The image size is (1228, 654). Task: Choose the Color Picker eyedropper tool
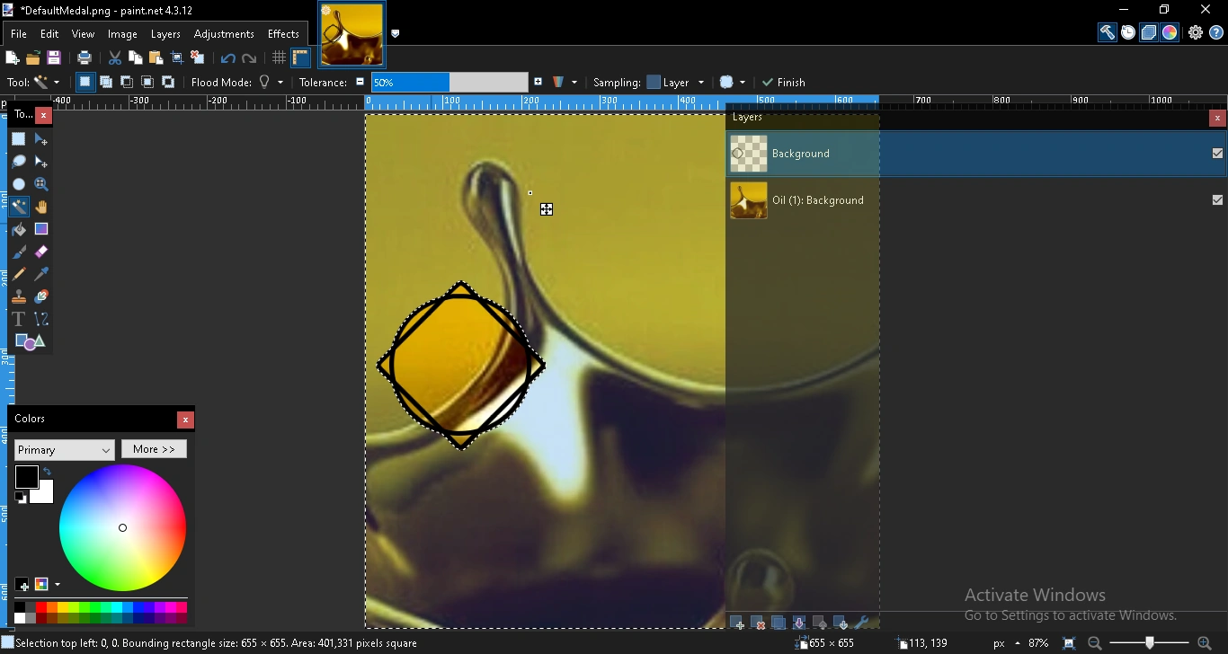tap(41, 275)
